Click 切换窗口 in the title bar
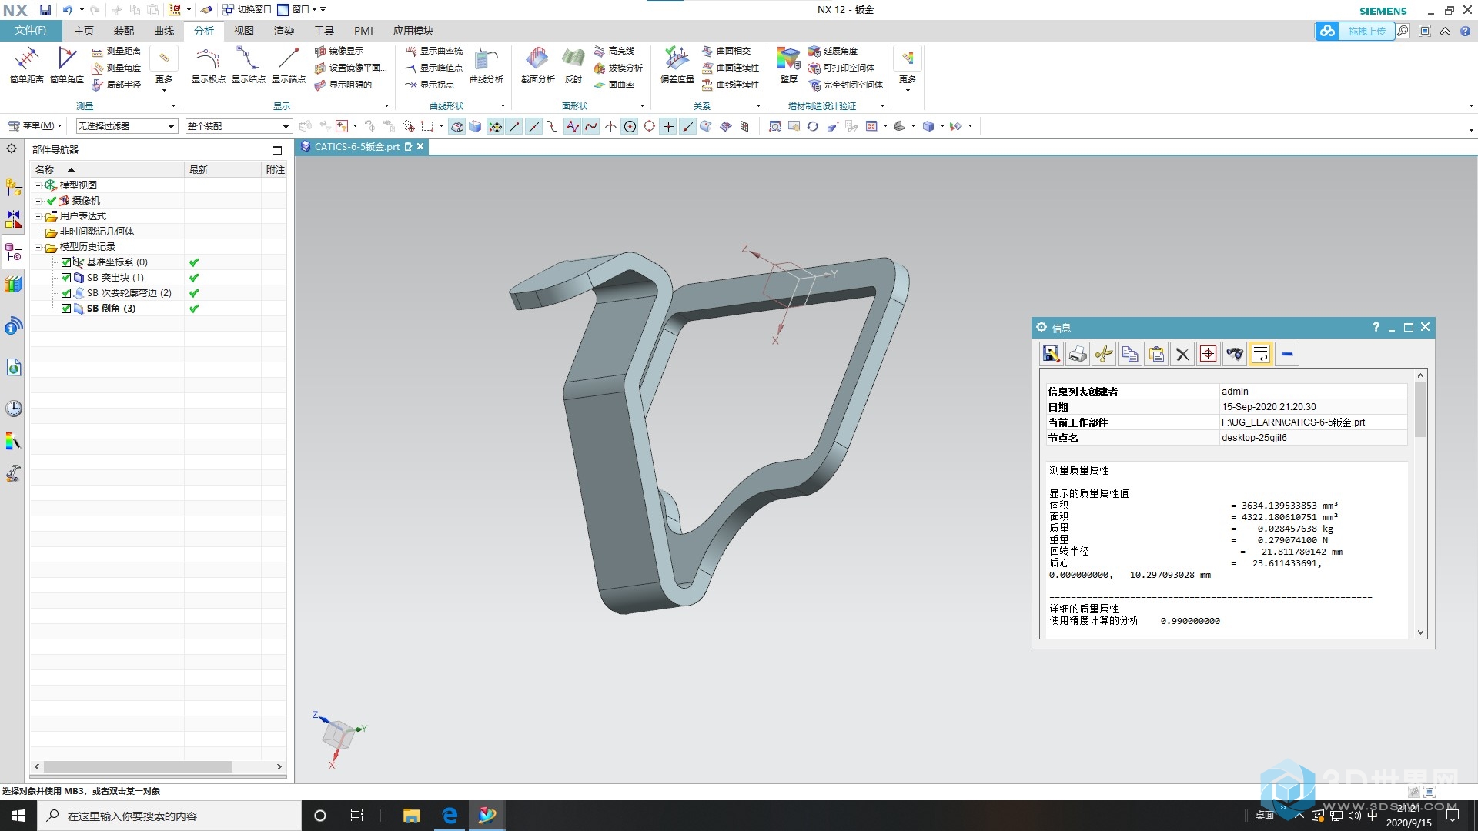 point(247,10)
